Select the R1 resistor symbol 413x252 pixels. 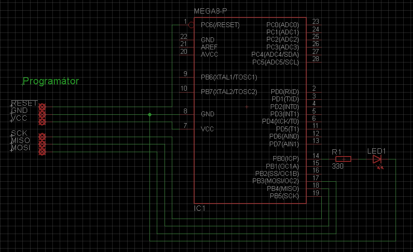click(343, 159)
